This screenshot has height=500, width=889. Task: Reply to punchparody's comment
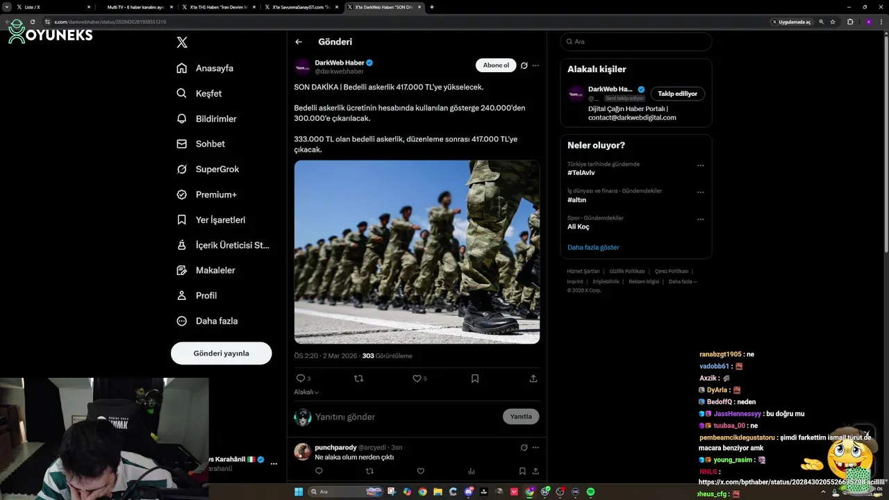[319, 471]
